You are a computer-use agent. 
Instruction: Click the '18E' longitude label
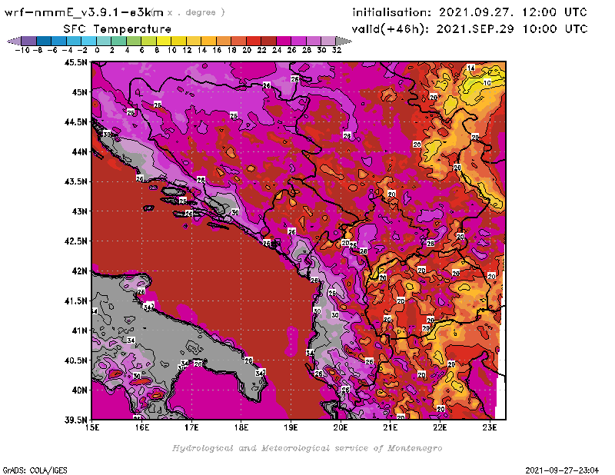(241, 427)
